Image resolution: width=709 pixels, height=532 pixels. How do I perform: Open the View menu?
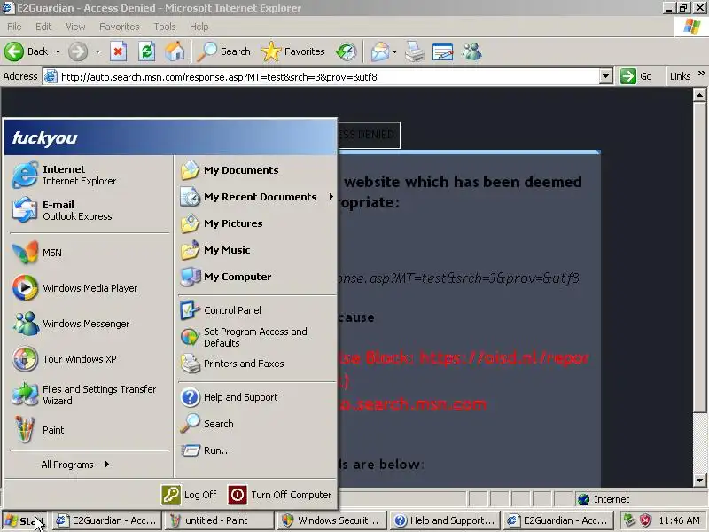tap(75, 27)
